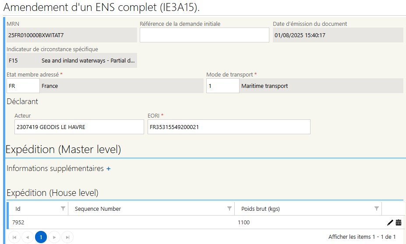Image resolution: width=406 pixels, height=244 pixels.
Task: Open filter for Sequence Number column
Action: point(229,209)
